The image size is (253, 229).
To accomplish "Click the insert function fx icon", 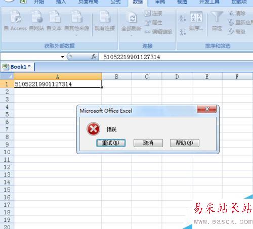I will click(x=94, y=57).
